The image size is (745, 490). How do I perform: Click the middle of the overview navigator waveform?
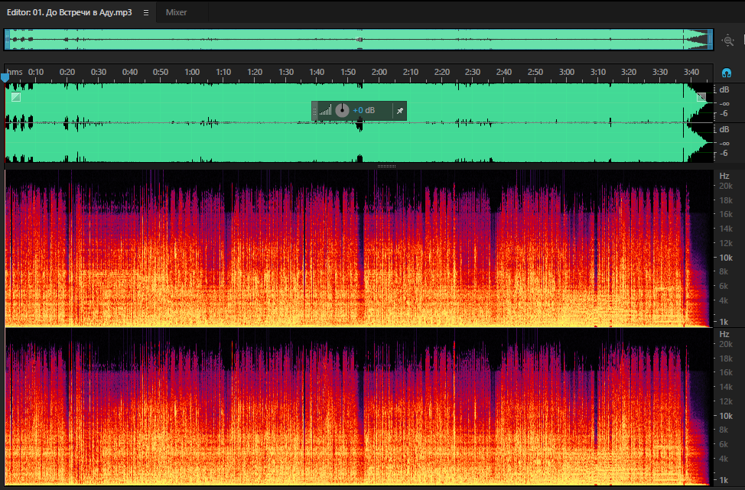tap(359, 40)
